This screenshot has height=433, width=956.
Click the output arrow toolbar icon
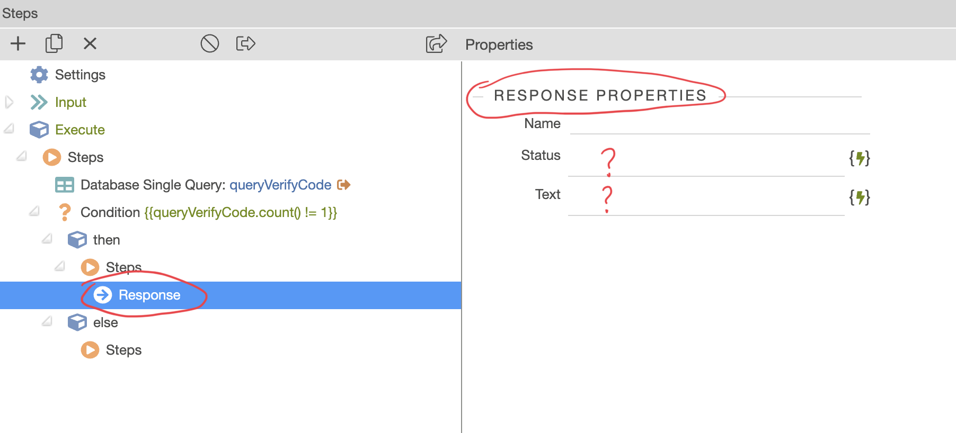(x=245, y=43)
